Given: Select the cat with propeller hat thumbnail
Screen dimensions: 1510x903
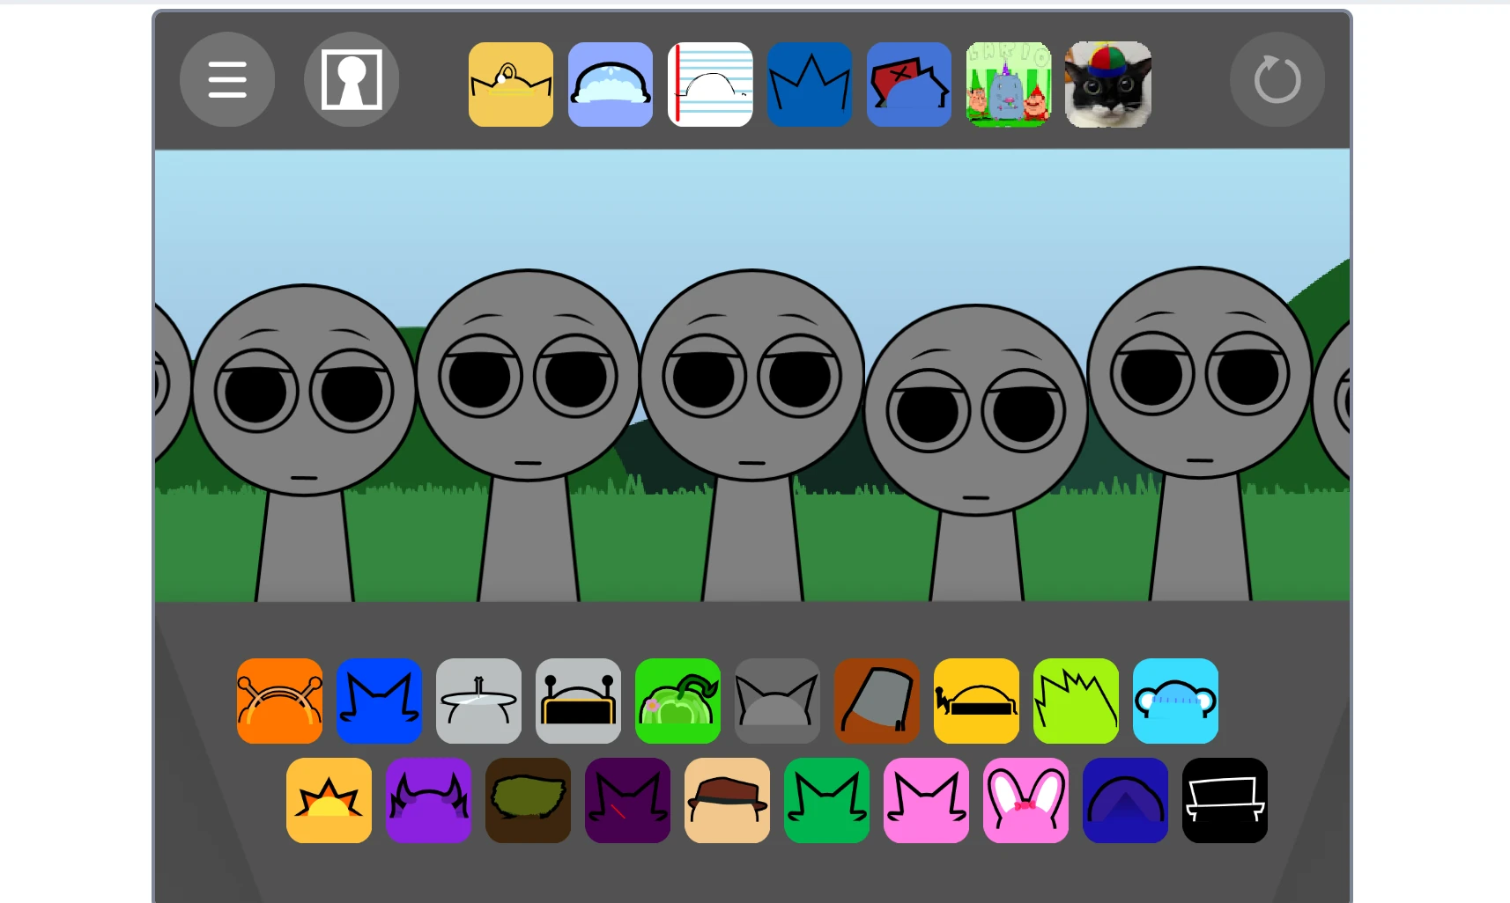Looking at the screenshot, I should point(1107,84).
